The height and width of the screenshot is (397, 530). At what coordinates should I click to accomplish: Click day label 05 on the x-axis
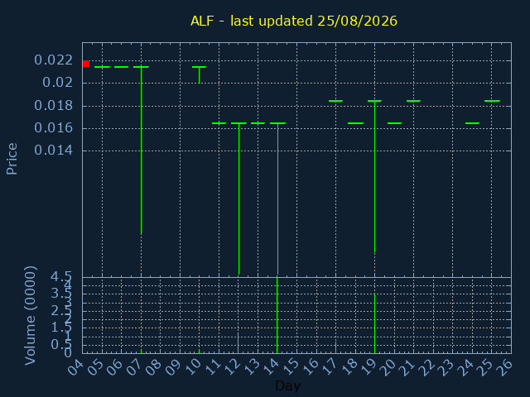(x=95, y=367)
